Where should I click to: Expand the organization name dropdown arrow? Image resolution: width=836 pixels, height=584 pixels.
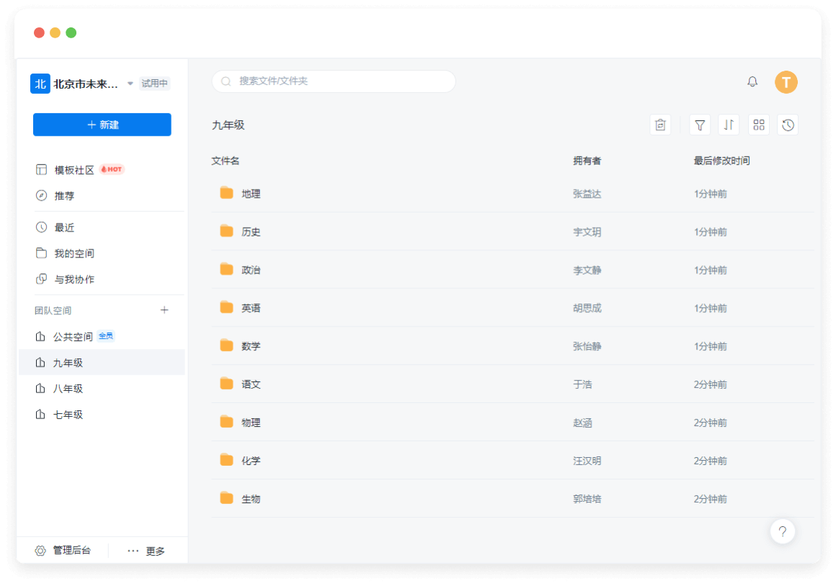(130, 84)
